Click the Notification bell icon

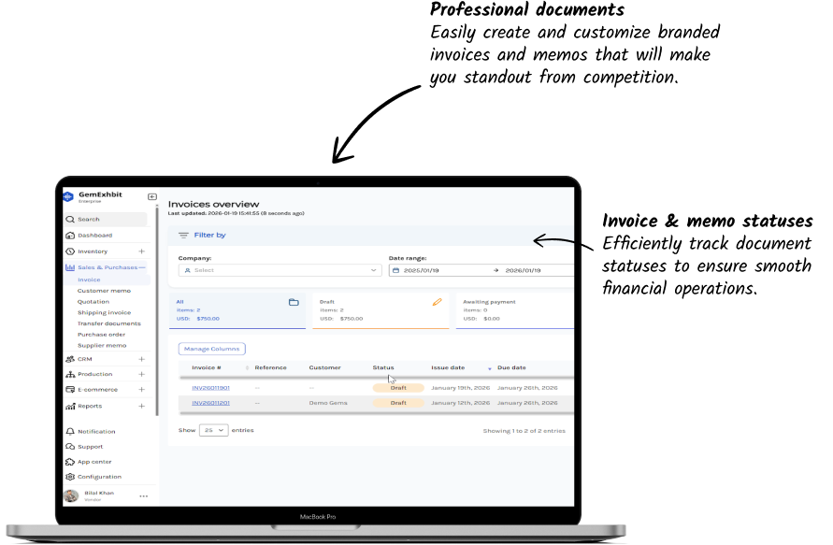[x=70, y=432]
